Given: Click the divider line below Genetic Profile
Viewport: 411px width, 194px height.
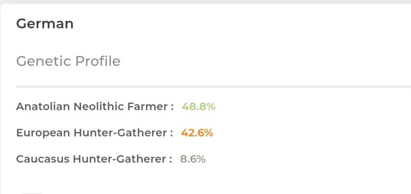Looking at the screenshot, I should point(214,86).
